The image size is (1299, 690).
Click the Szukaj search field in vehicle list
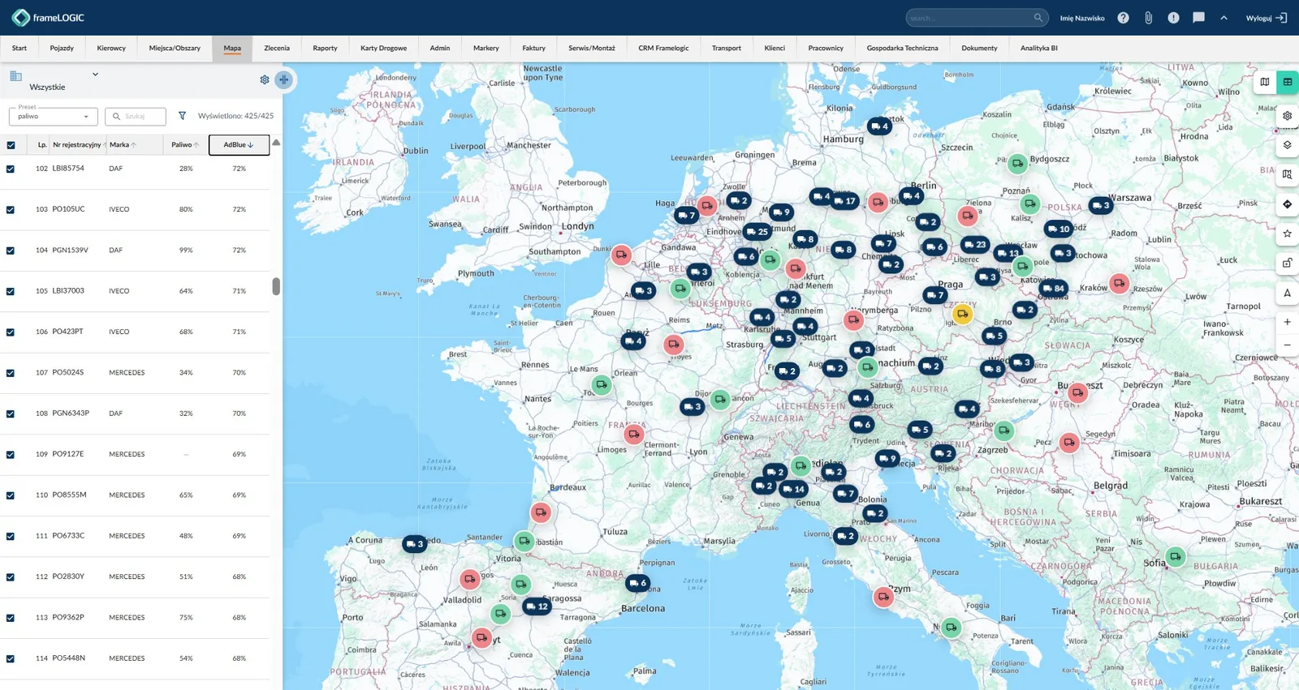(136, 116)
